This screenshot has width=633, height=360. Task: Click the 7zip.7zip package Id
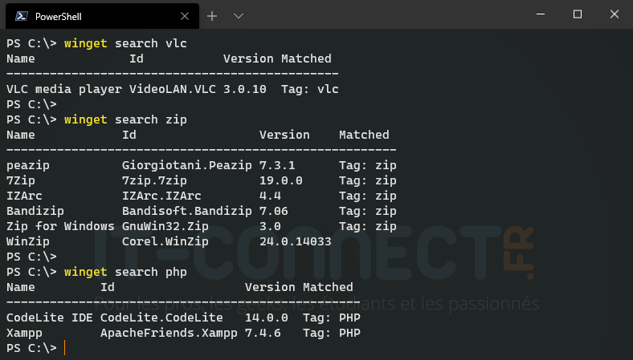click(151, 180)
